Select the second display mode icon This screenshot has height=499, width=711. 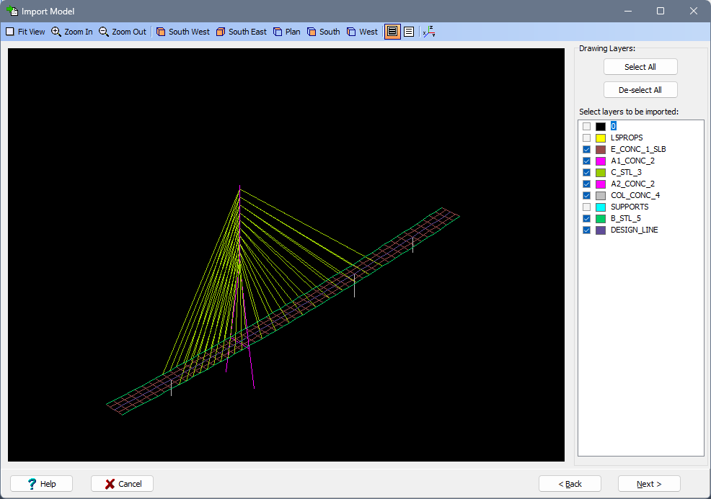[x=408, y=31]
